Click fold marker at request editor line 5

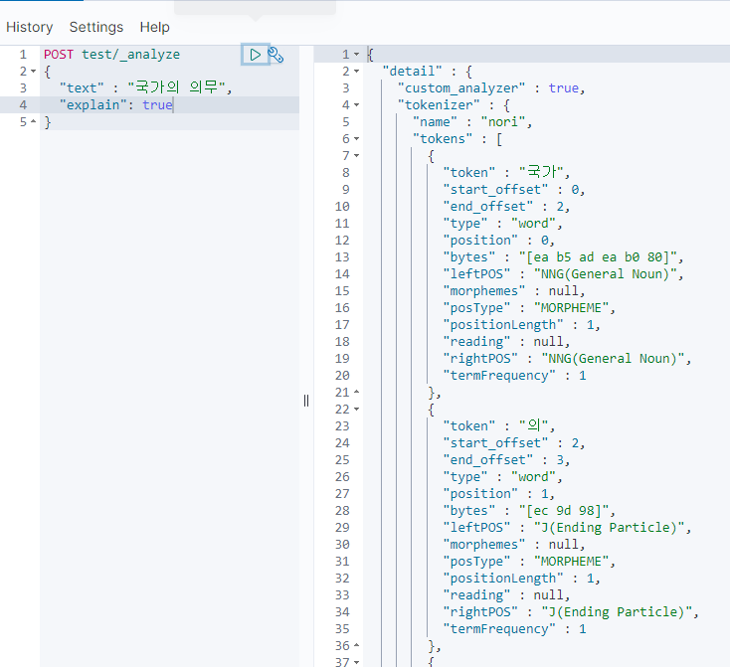point(34,122)
